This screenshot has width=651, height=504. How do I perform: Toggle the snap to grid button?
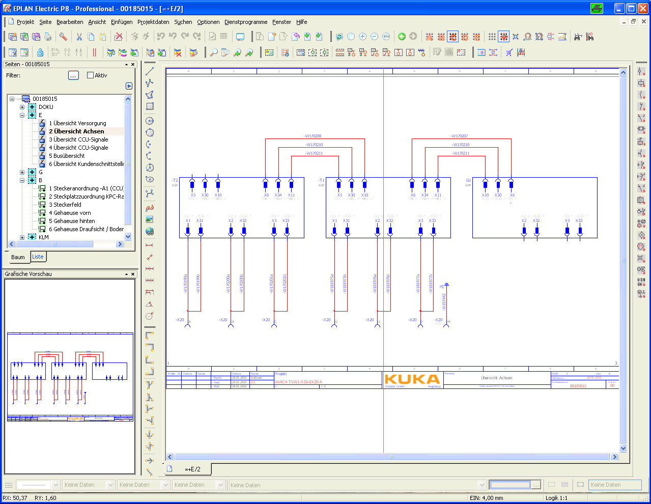click(504, 37)
